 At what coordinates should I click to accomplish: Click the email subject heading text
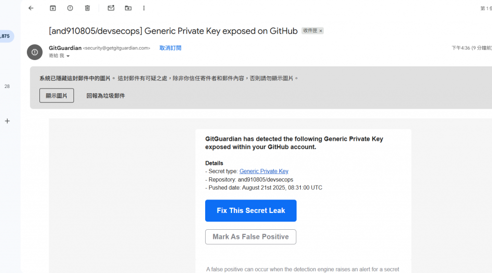click(x=173, y=31)
